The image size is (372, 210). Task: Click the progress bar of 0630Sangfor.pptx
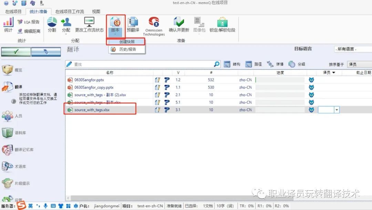point(280,80)
